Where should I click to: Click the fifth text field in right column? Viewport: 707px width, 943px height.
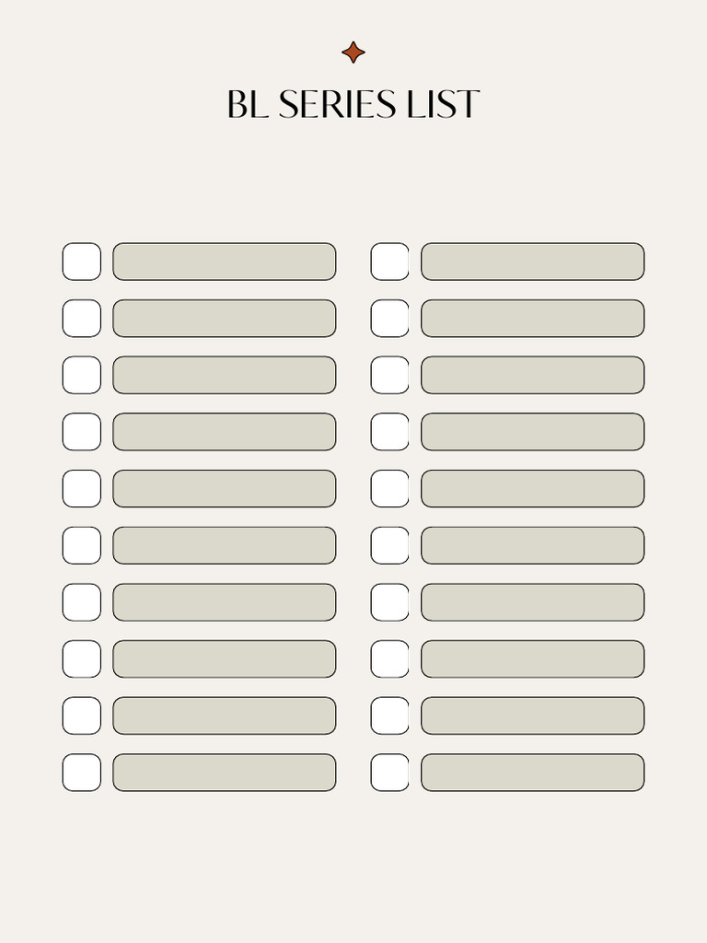click(533, 488)
